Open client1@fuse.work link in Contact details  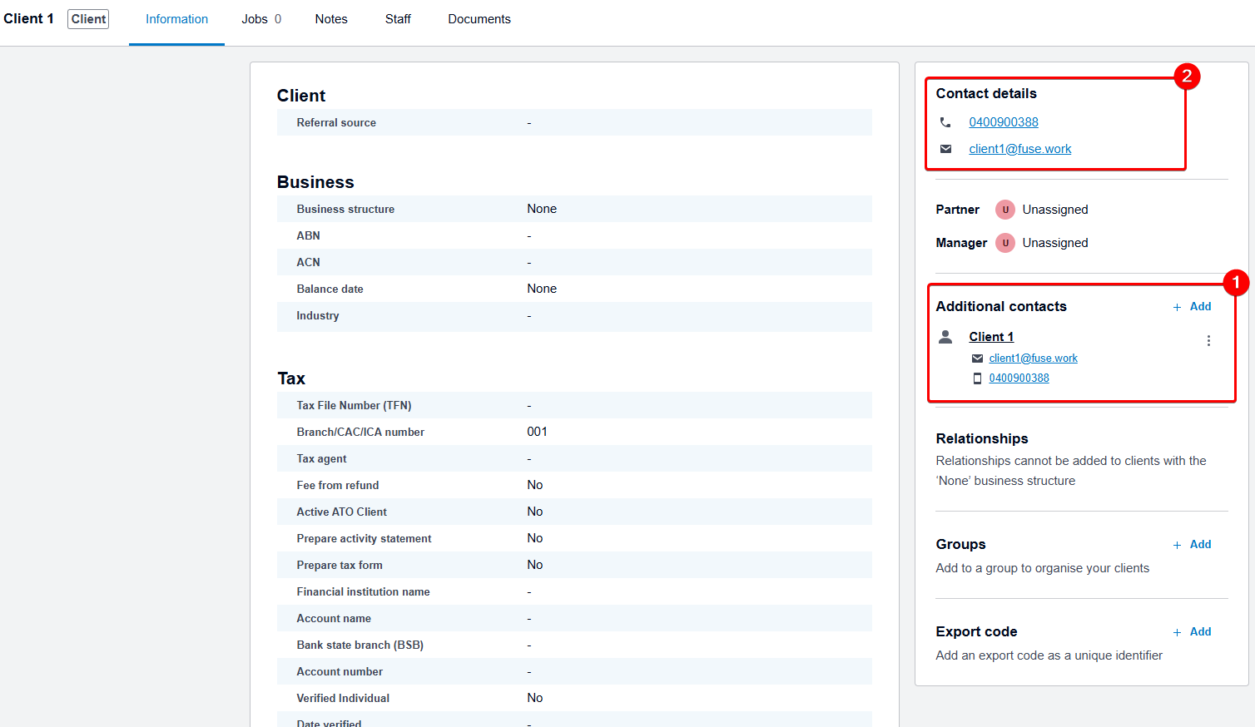1020,149
